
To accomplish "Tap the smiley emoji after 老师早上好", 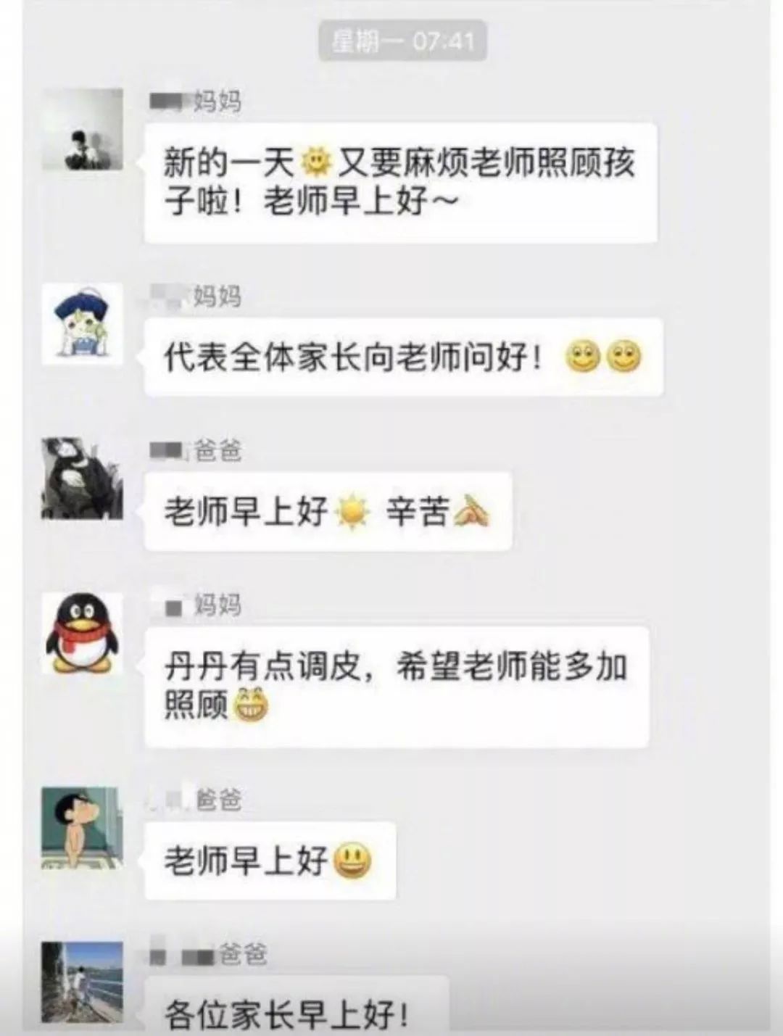I will click(x=353, y=861).
